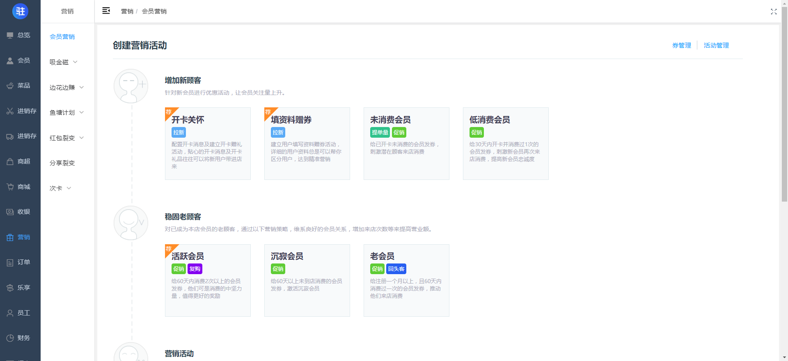Viewport: 788px width, 361px height.
Task: Click the 商城 shopping cart icon
Action: coord(10,187)
